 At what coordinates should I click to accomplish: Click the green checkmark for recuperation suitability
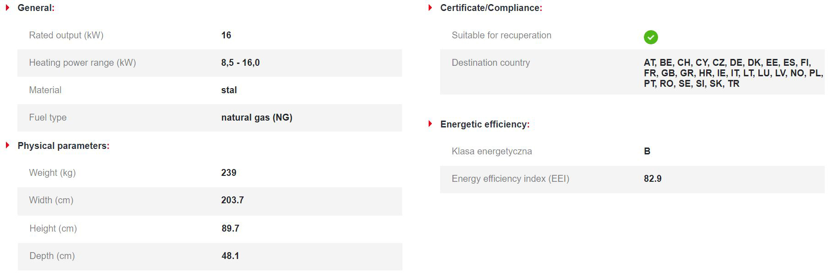click(x=650, y=37)
